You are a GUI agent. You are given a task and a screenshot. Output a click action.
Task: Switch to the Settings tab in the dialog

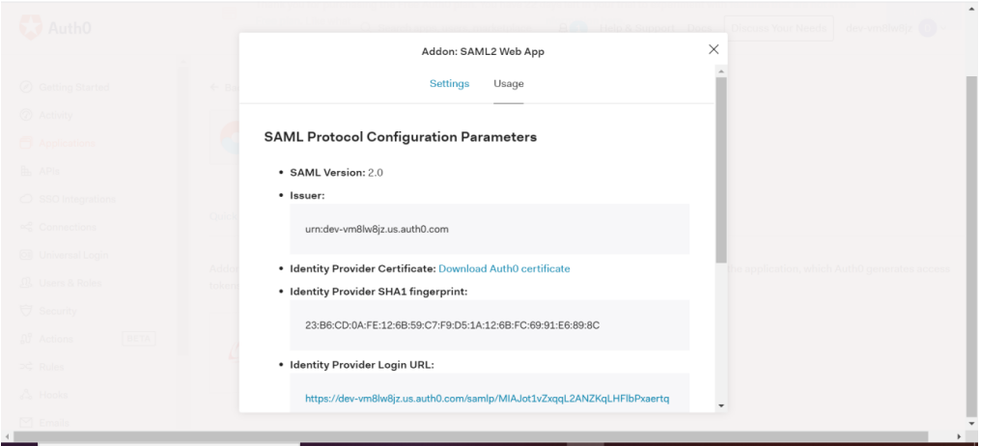click(x=449, y=83)
